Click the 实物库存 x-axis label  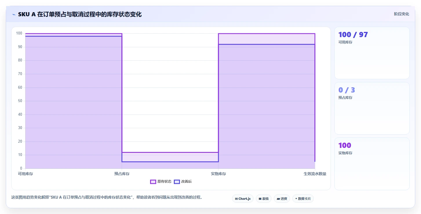[218, 174]
